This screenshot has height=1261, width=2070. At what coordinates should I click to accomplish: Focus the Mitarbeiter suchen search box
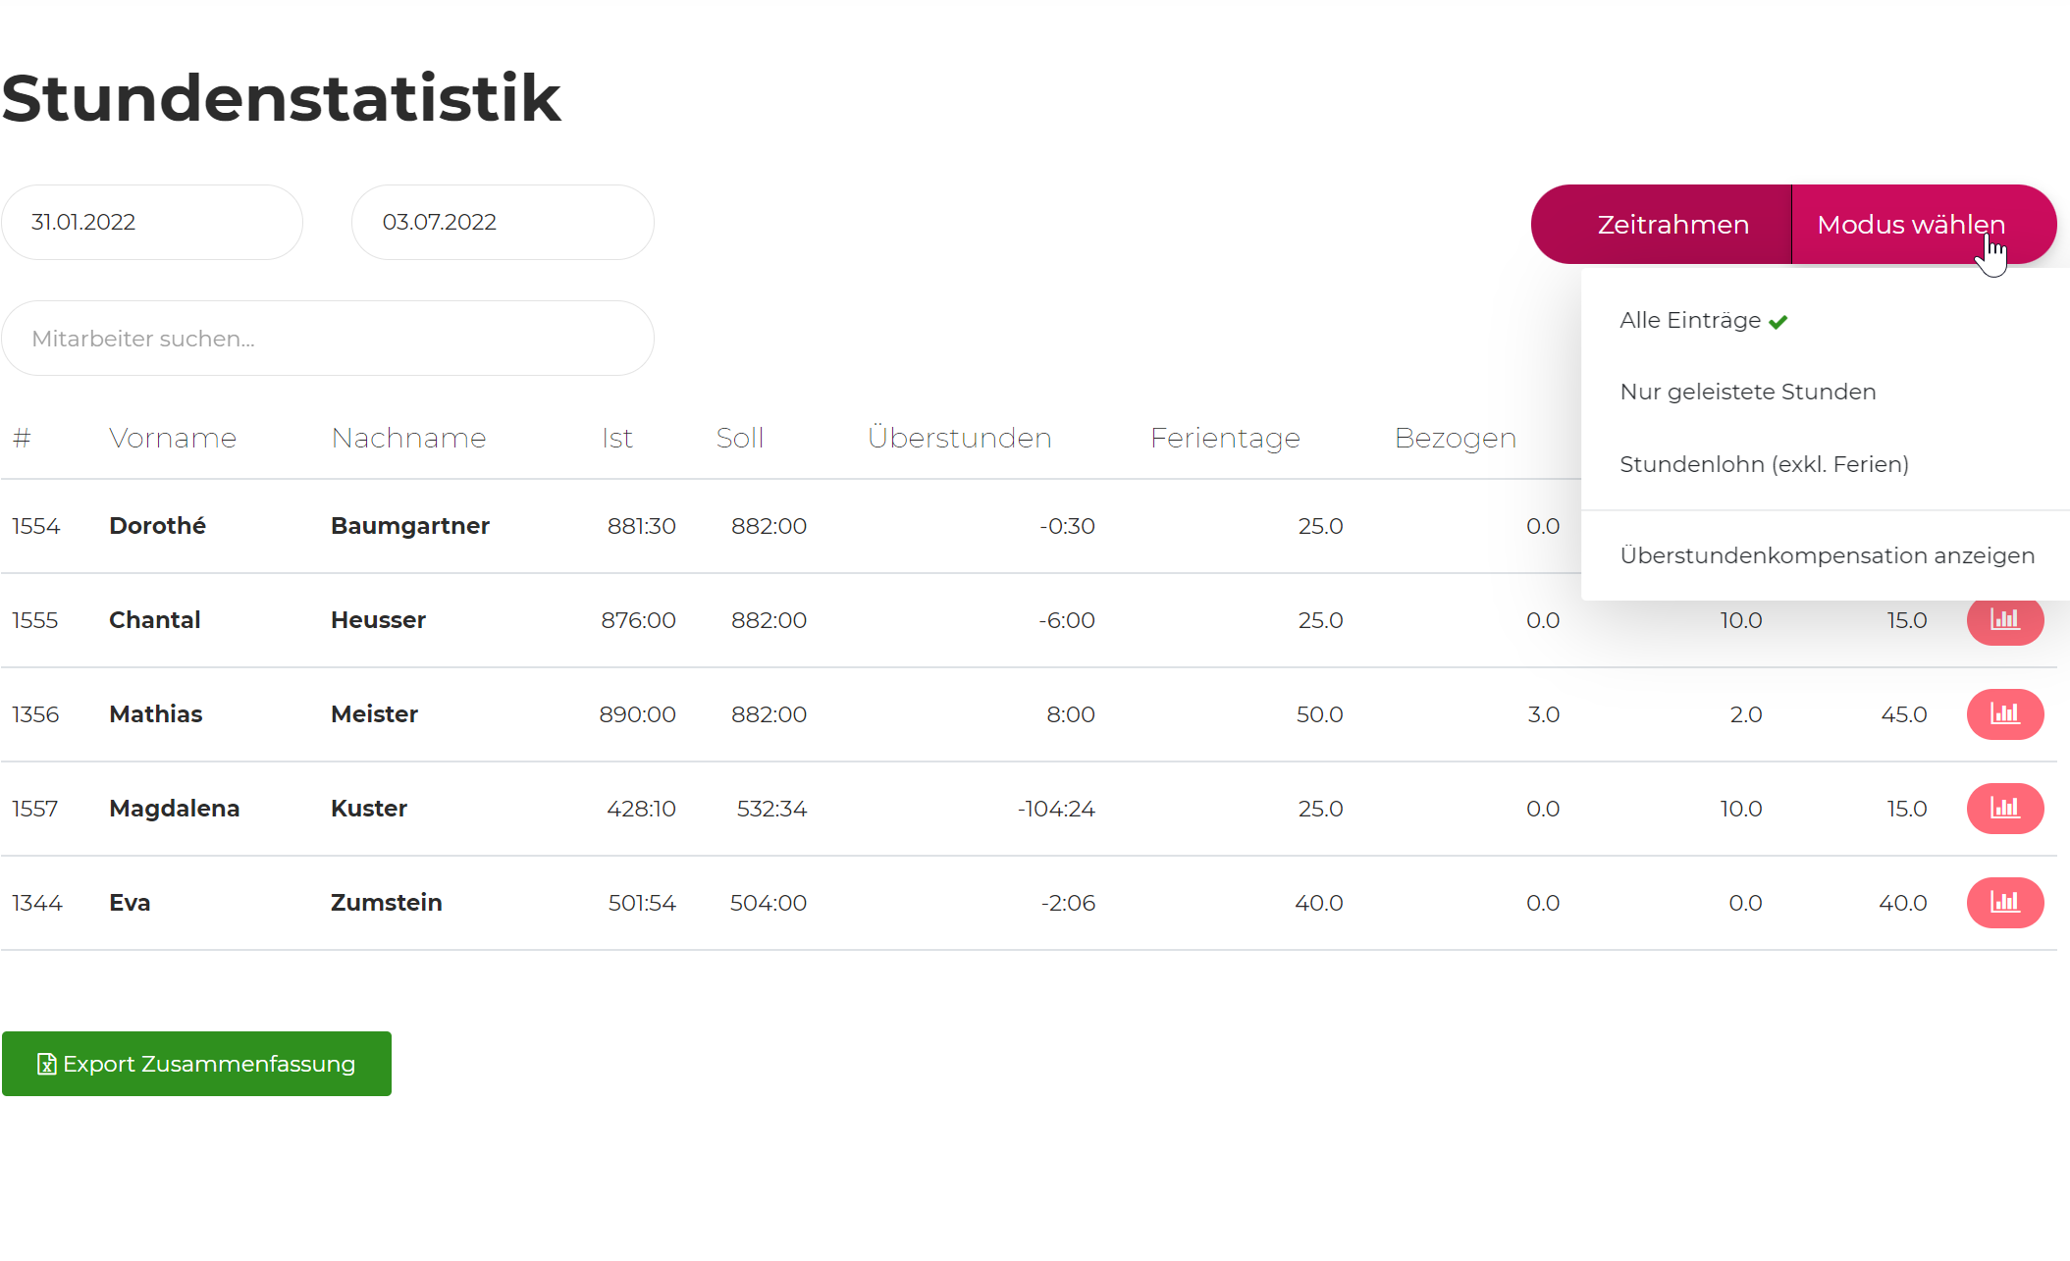pyautogui.click(x=328, y=339)
